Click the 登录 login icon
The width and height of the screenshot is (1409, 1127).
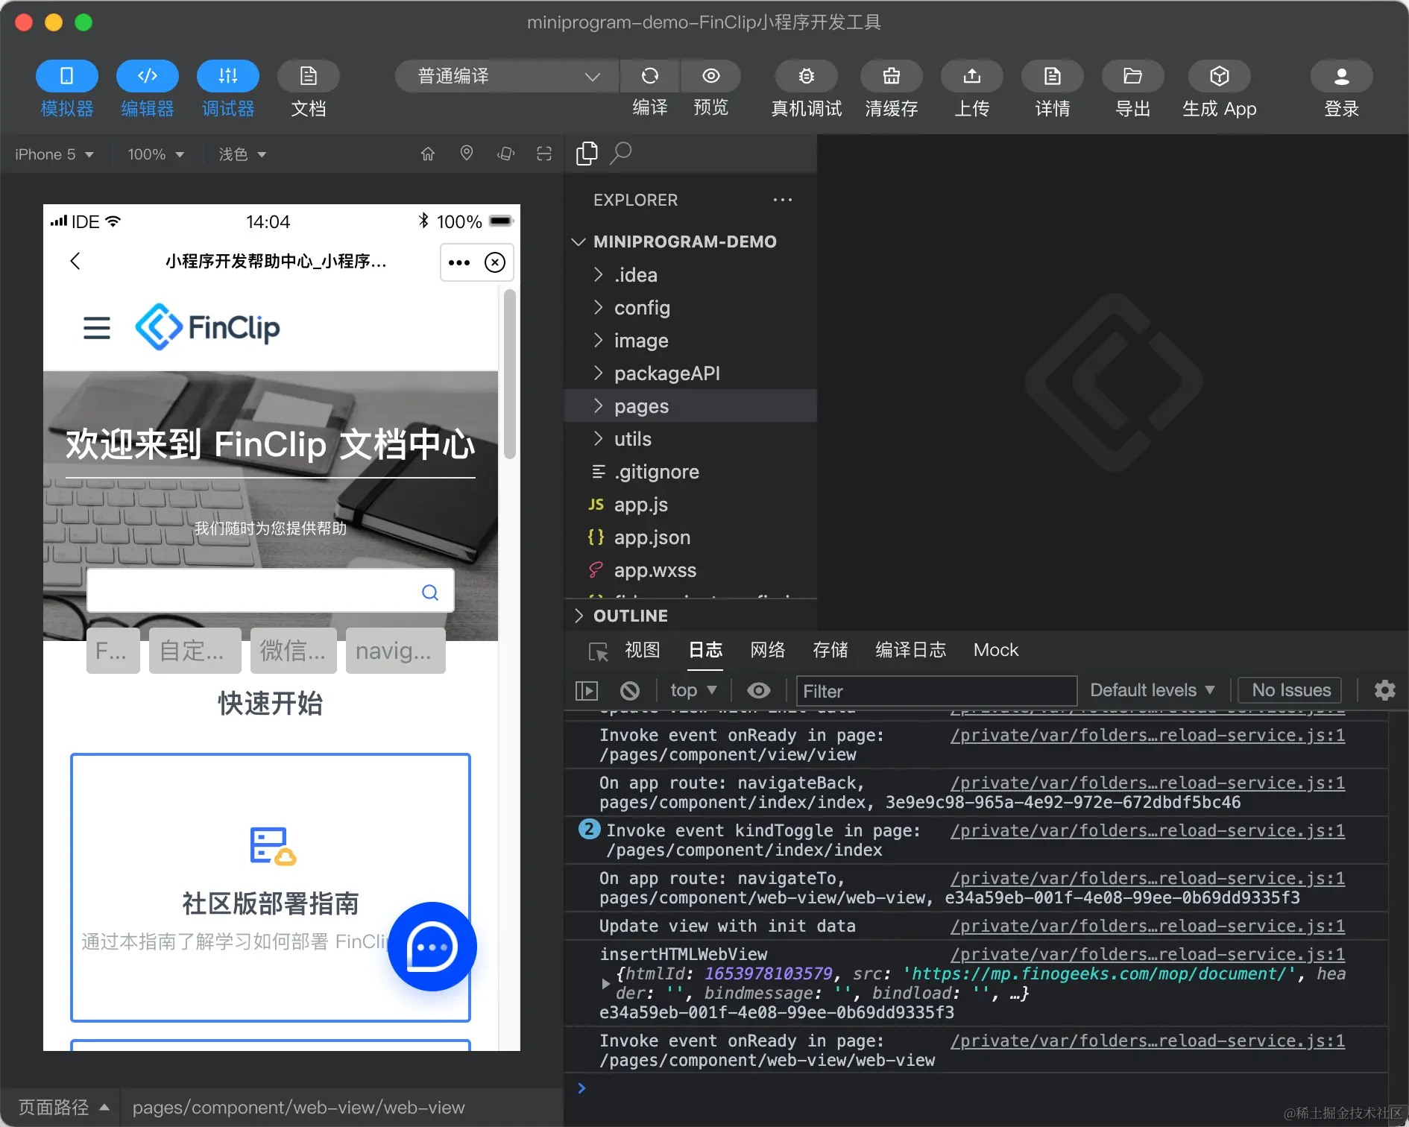[1342, 76]
